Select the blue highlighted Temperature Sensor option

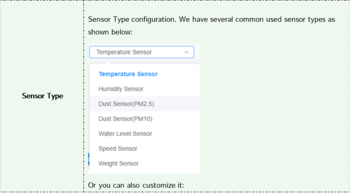pyautogui.click(x=128, y=74)
